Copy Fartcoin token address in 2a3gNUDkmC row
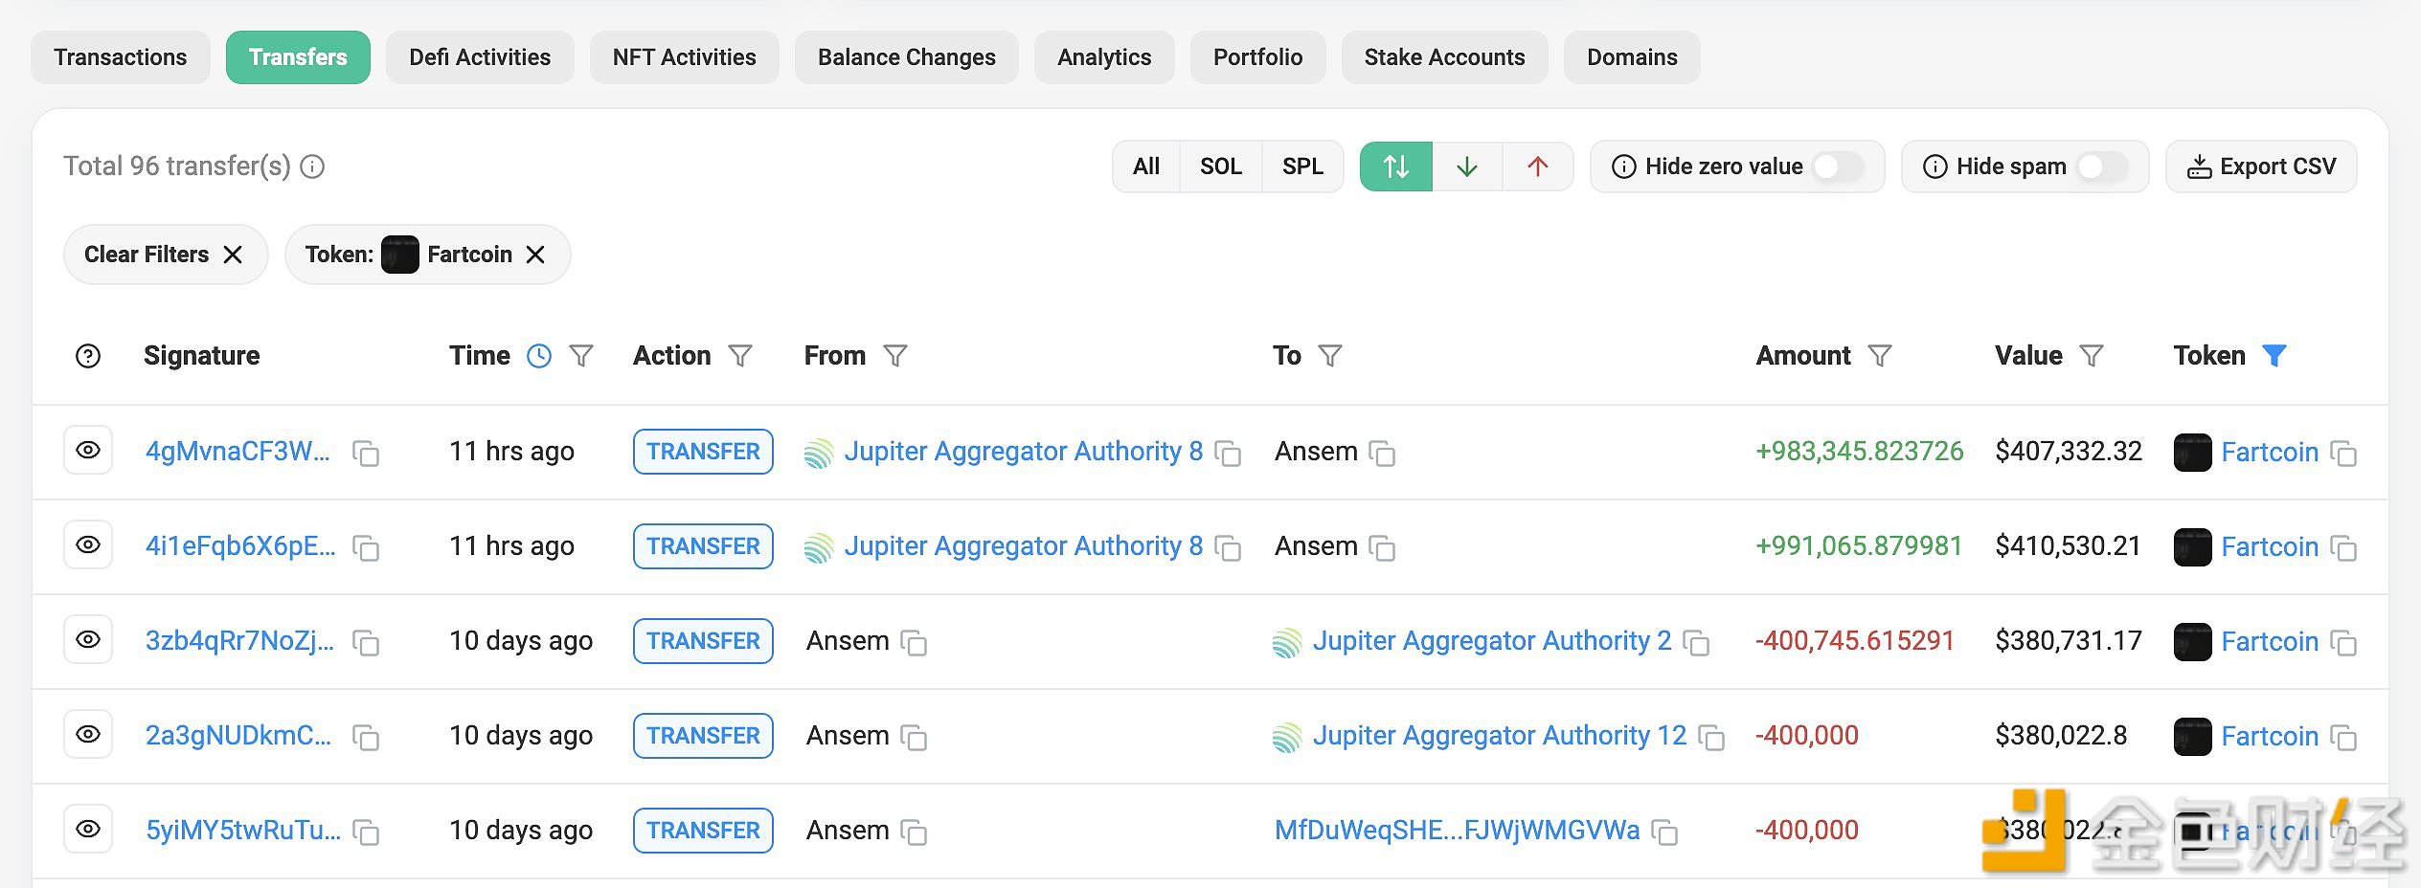 click(x=2343, y=738)
